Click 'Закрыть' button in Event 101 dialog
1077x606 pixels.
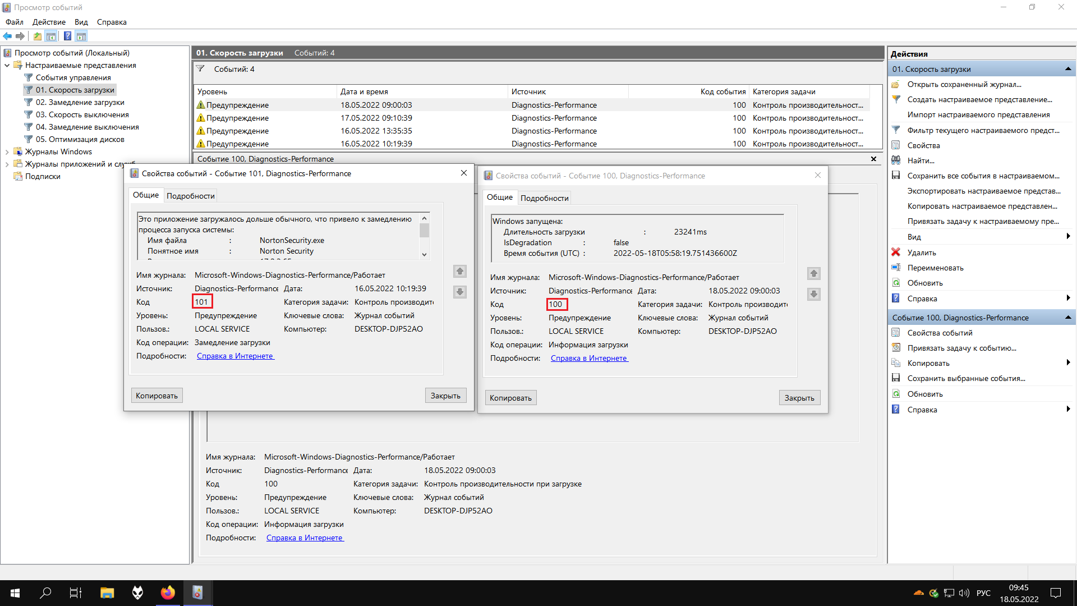pos(445,396)
